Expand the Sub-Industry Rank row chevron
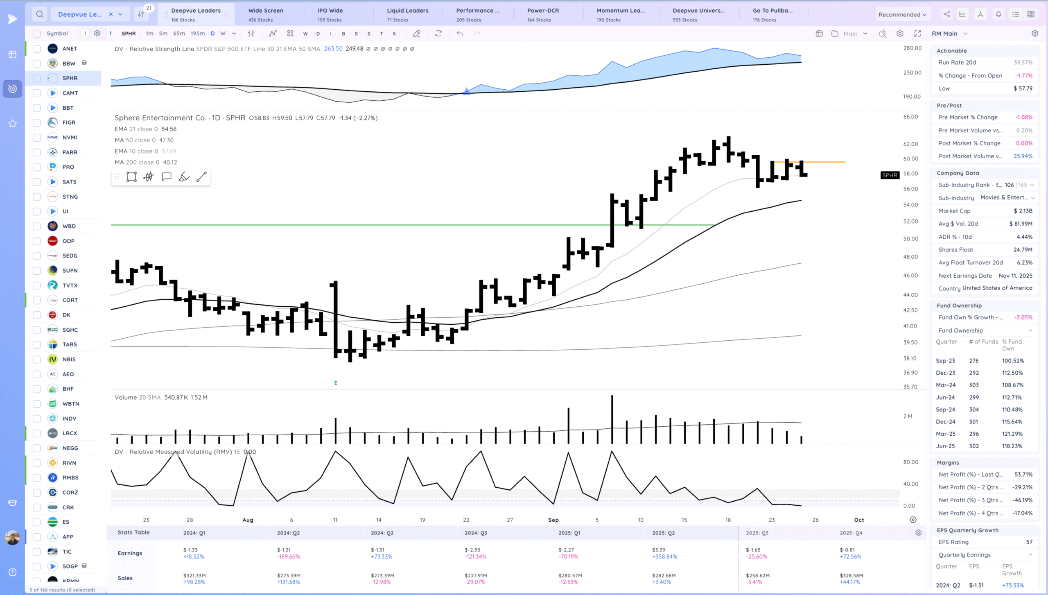 [1032, 185]
